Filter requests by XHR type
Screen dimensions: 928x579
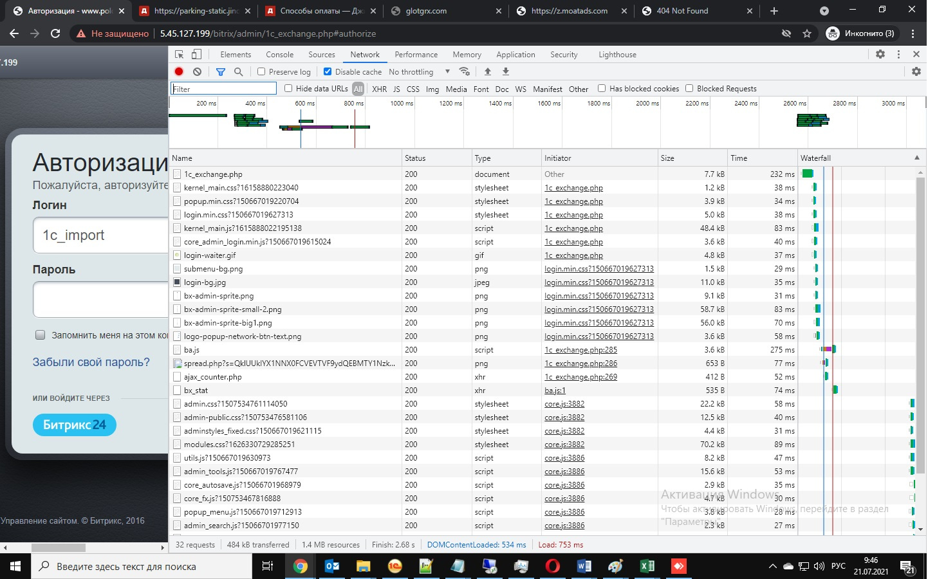click(380, 89)
